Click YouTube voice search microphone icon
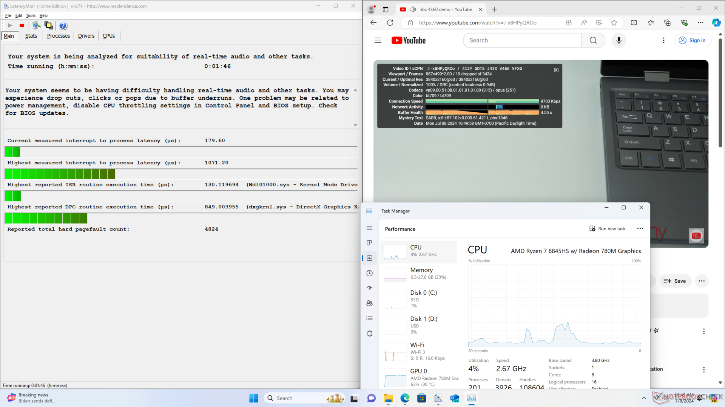This screenshot has height=407, width=725. (x=619, y=40)
